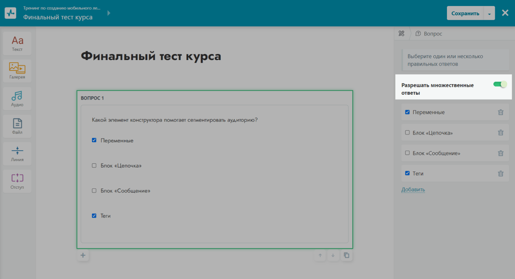Check Блок «Сообщение» in the question preview

point(94,191)
